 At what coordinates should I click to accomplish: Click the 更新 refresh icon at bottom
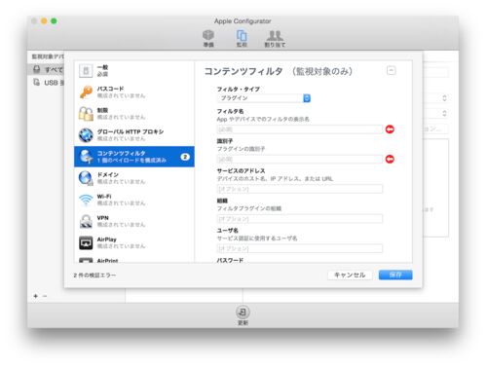point(243,312)
